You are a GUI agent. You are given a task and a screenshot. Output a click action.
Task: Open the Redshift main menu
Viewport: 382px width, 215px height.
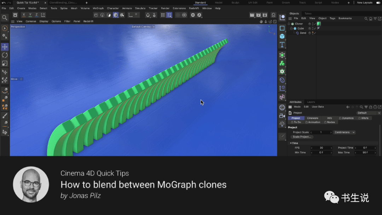[194, 8]
